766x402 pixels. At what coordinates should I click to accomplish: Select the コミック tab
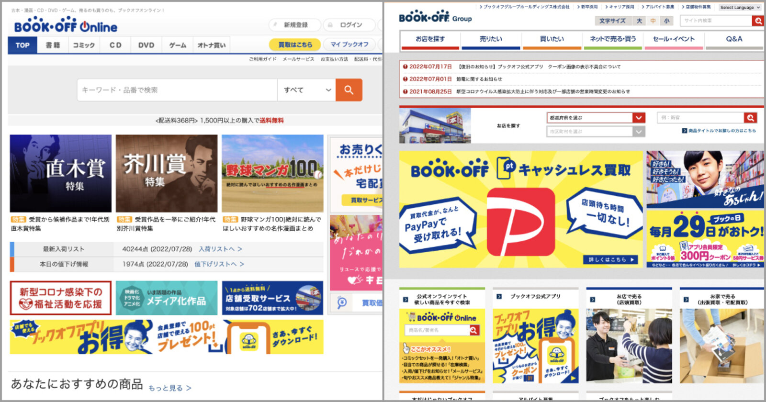pos(84,45)
